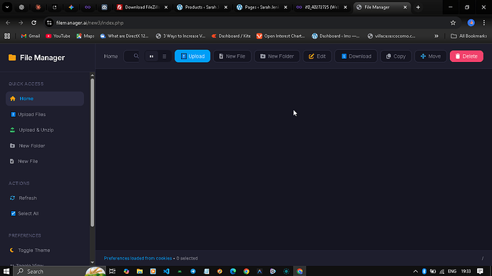Open Dashboard / Kite bookmark
492x276 pixels.
(x=231, y=36)
